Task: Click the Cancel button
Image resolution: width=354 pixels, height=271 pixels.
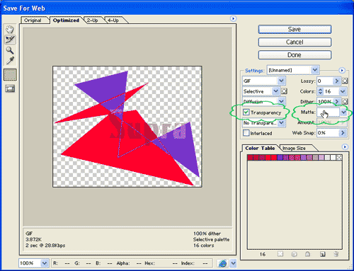Action: [x=295, y=42]
